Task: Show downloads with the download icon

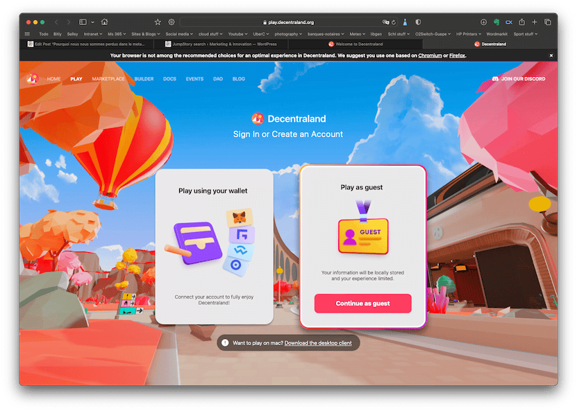Action: click(483, 22)
